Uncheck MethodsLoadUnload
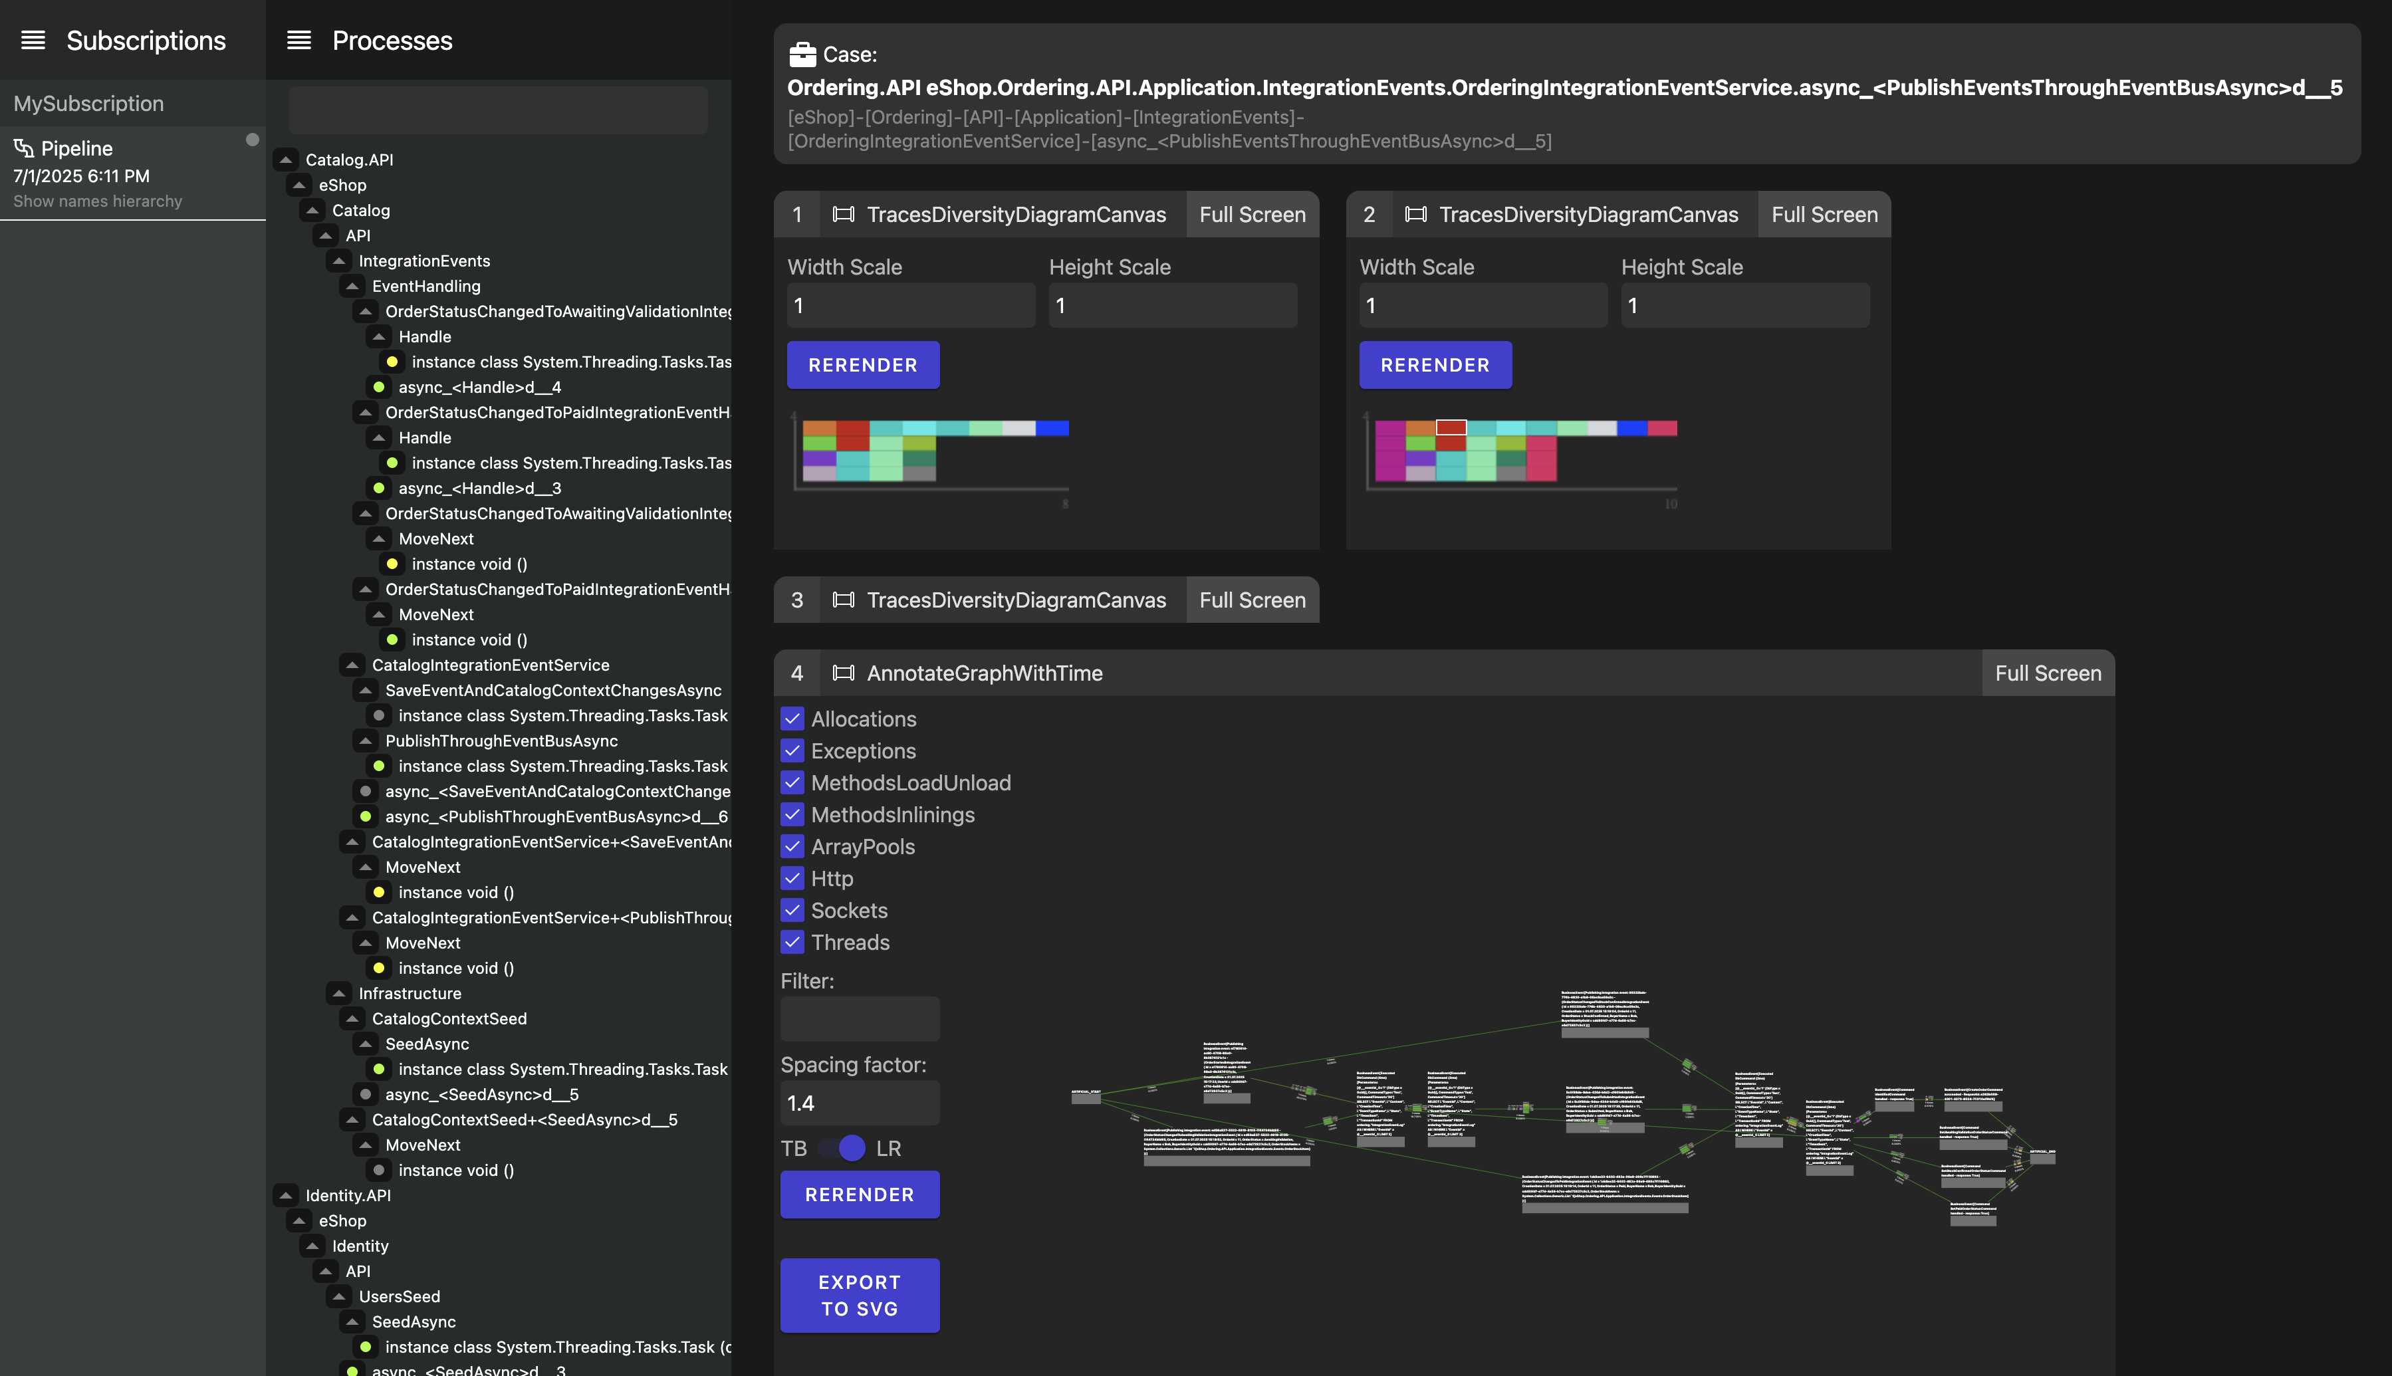Viewport: 2392px width, 1376px height. [x=792, y=784]
